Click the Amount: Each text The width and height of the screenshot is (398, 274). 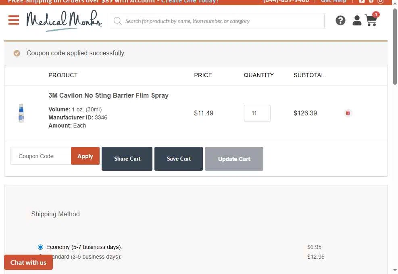pos(67,125)
